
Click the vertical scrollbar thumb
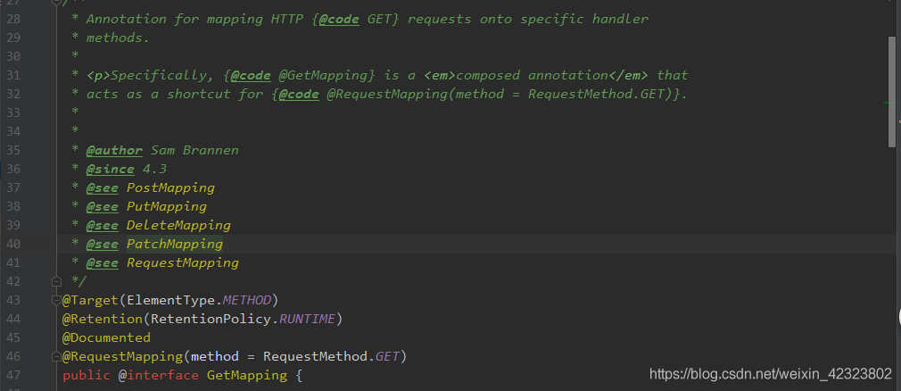click(x=891, y=89)
